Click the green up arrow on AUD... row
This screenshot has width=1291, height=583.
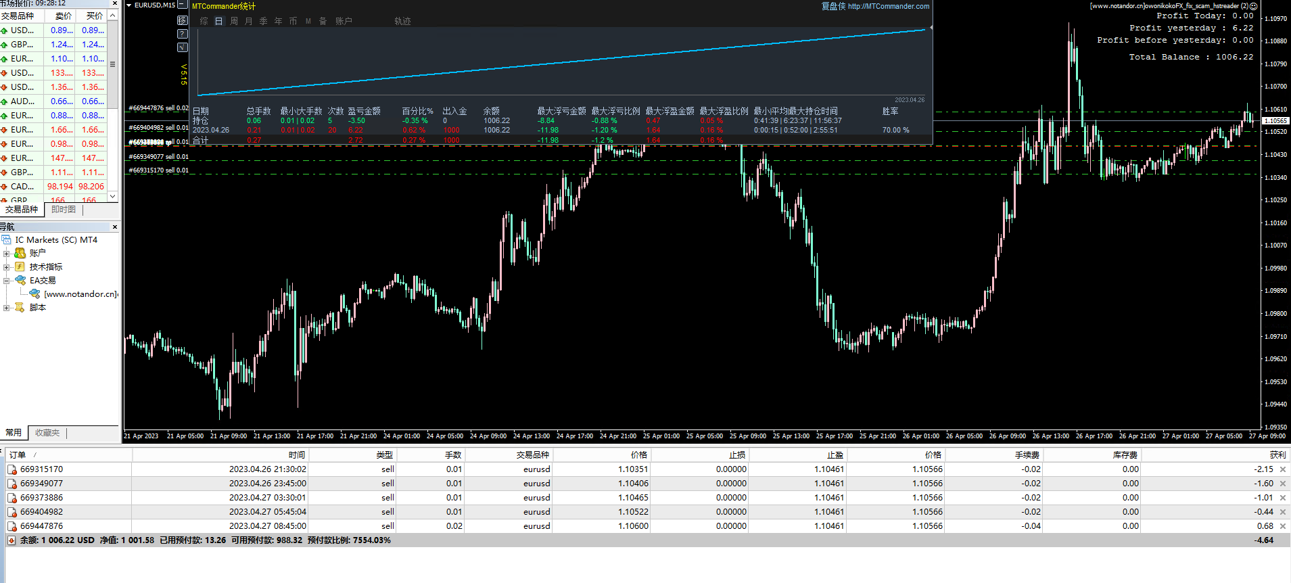point(4,101)
